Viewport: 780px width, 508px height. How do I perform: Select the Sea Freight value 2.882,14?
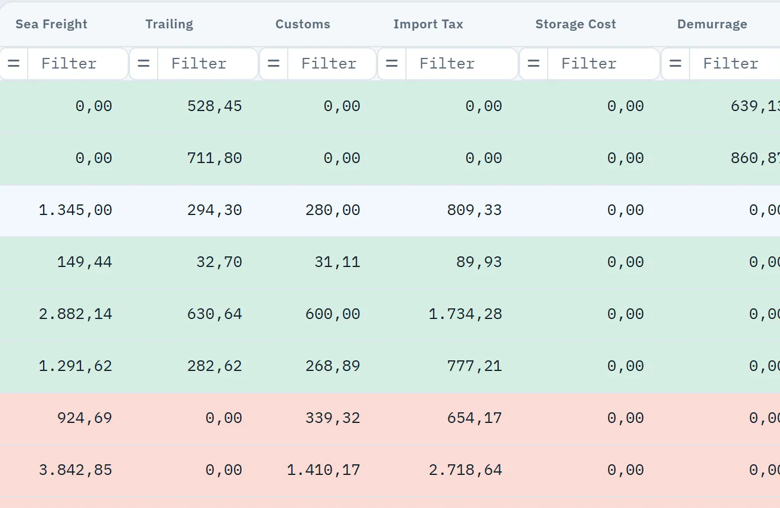pyautogui.click(x=76, y=314)
